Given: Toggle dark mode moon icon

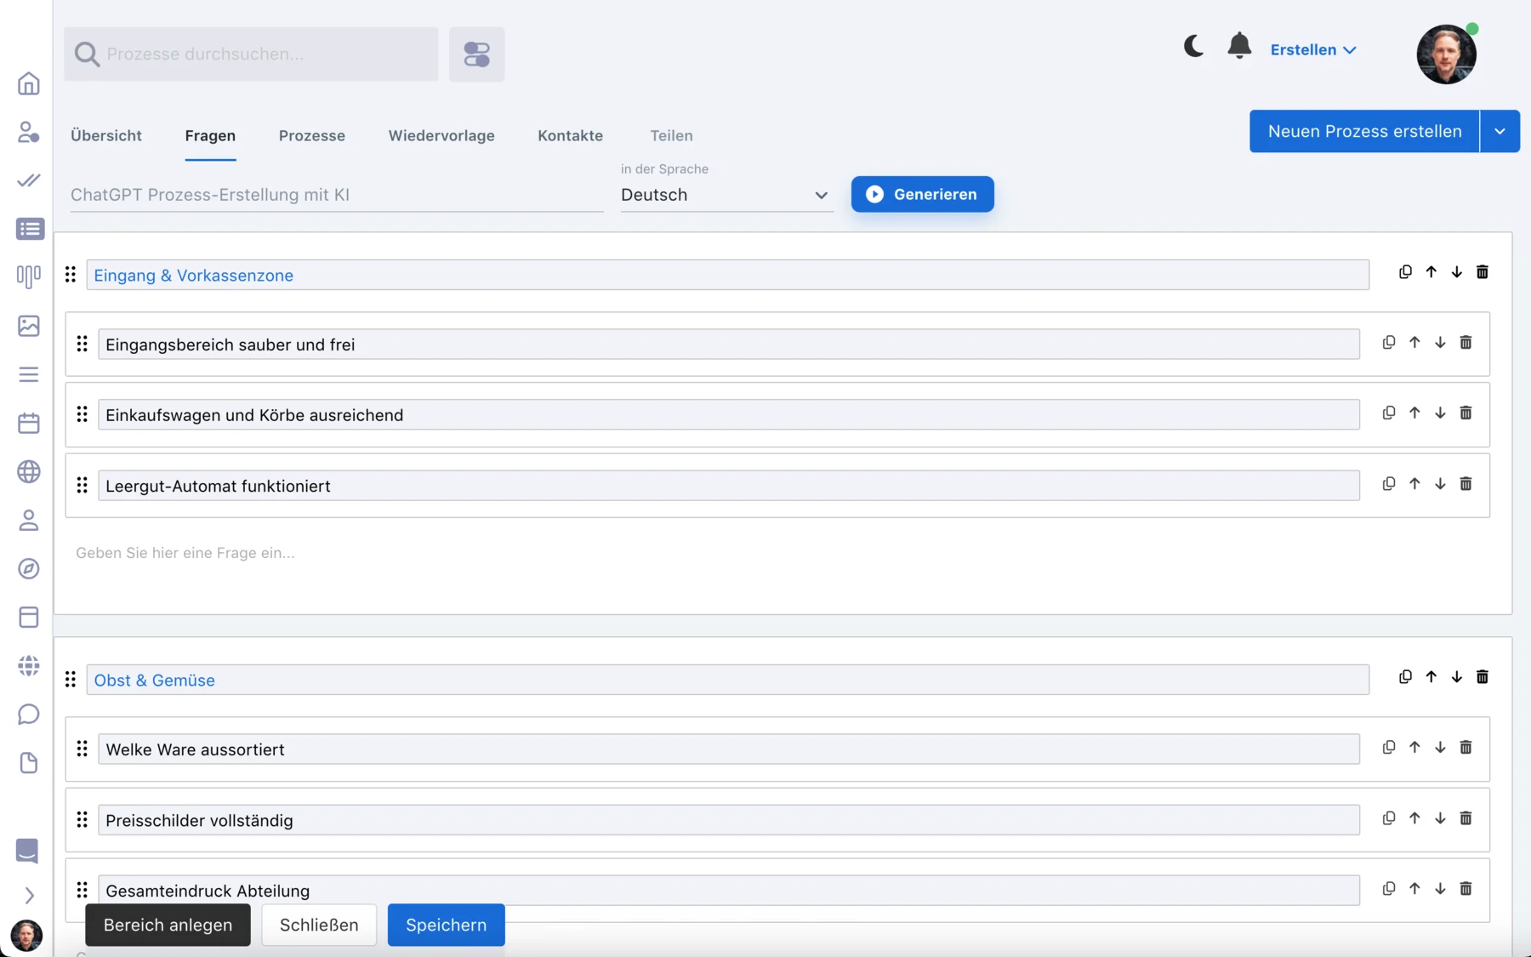Looking at the screenshot, I should point(1193,46).
